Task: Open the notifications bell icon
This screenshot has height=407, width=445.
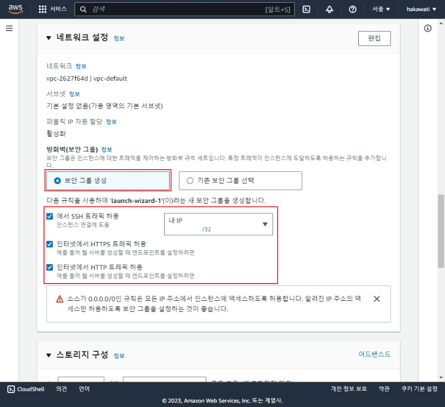Action: 330,9
